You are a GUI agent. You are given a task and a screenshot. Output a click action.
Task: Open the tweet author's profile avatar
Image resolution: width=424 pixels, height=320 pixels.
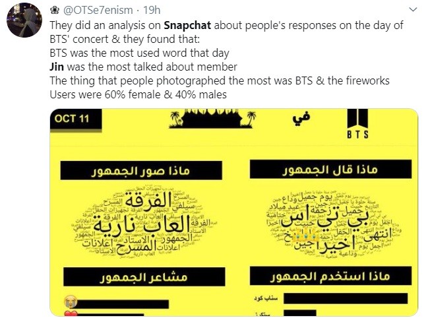(24, 20)
